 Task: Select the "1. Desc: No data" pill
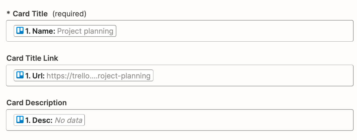49,120
